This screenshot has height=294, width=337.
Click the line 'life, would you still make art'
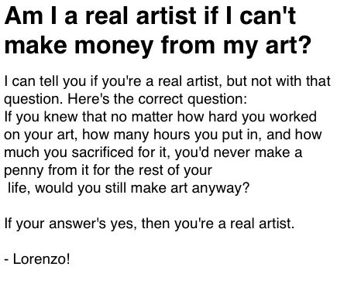pos(129,188)
